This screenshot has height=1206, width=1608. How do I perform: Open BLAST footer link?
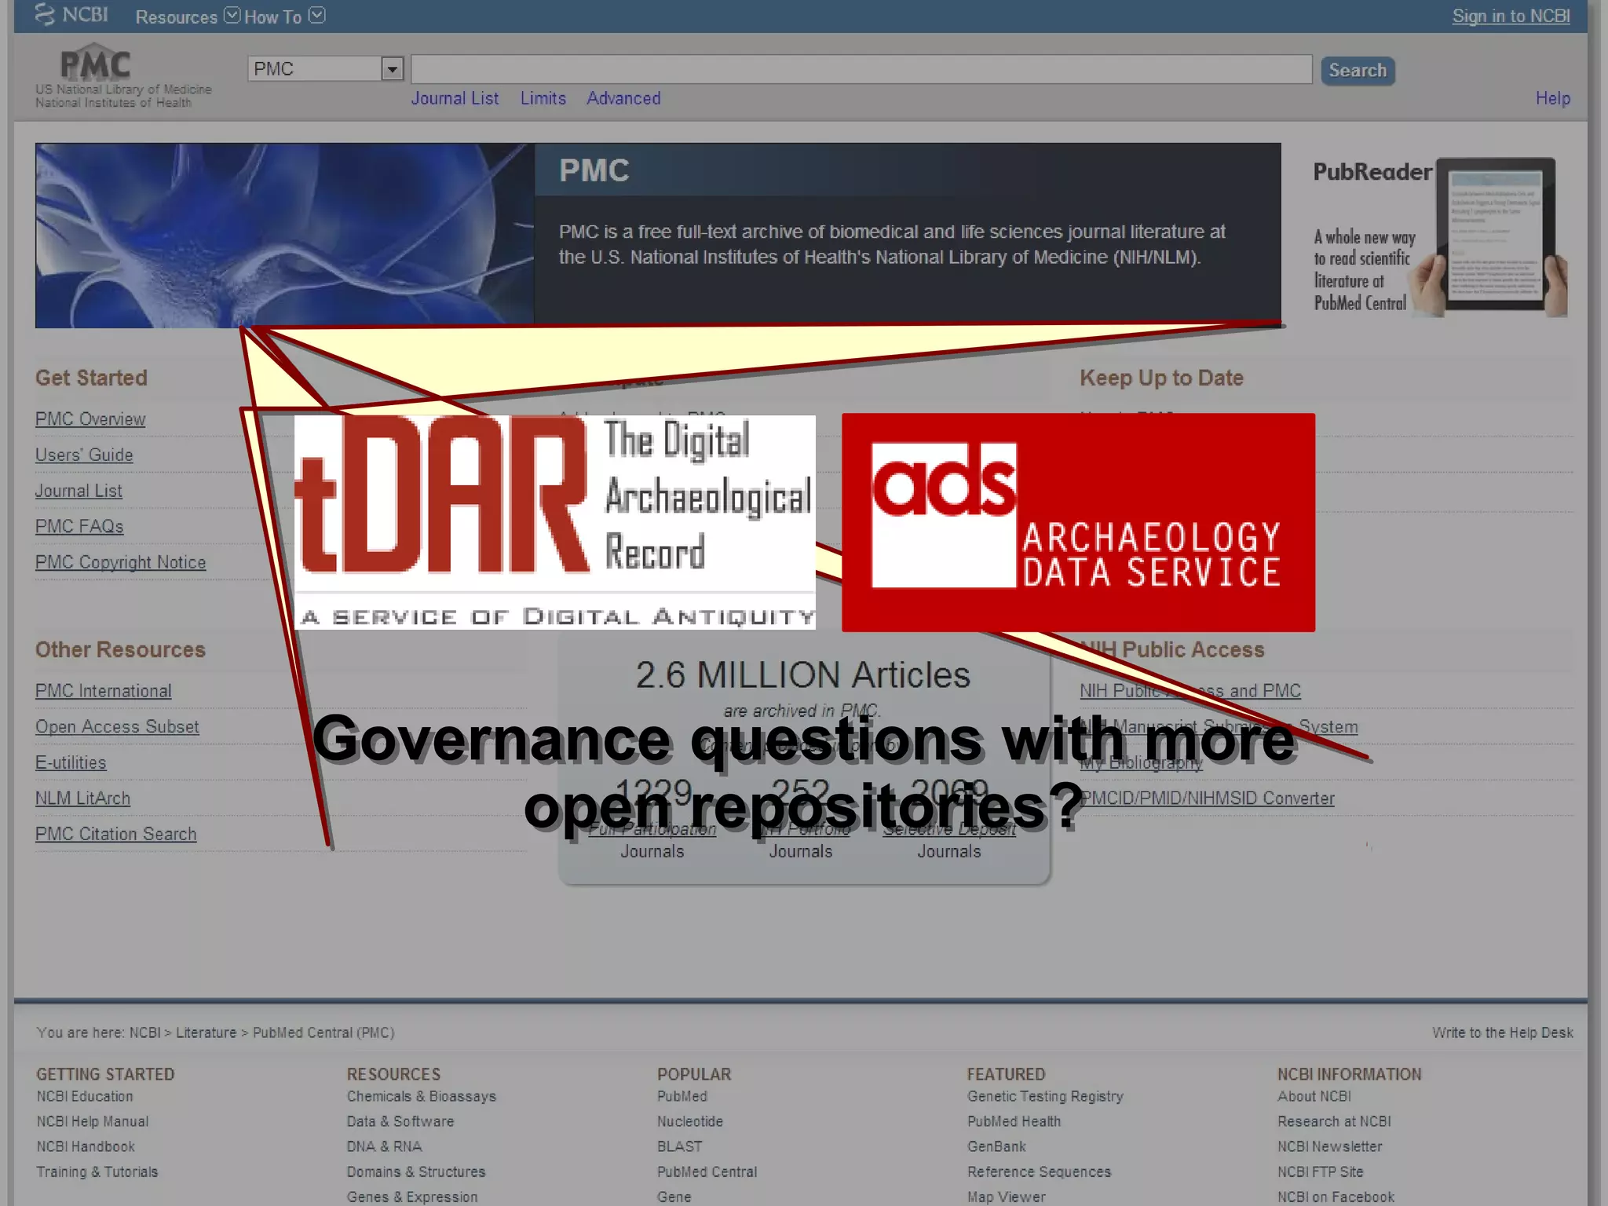click(x=680, y=1146)
